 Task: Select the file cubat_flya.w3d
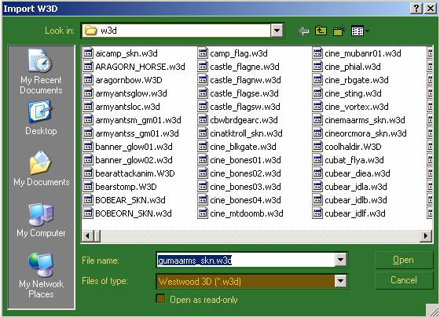(x=348, y=160)
